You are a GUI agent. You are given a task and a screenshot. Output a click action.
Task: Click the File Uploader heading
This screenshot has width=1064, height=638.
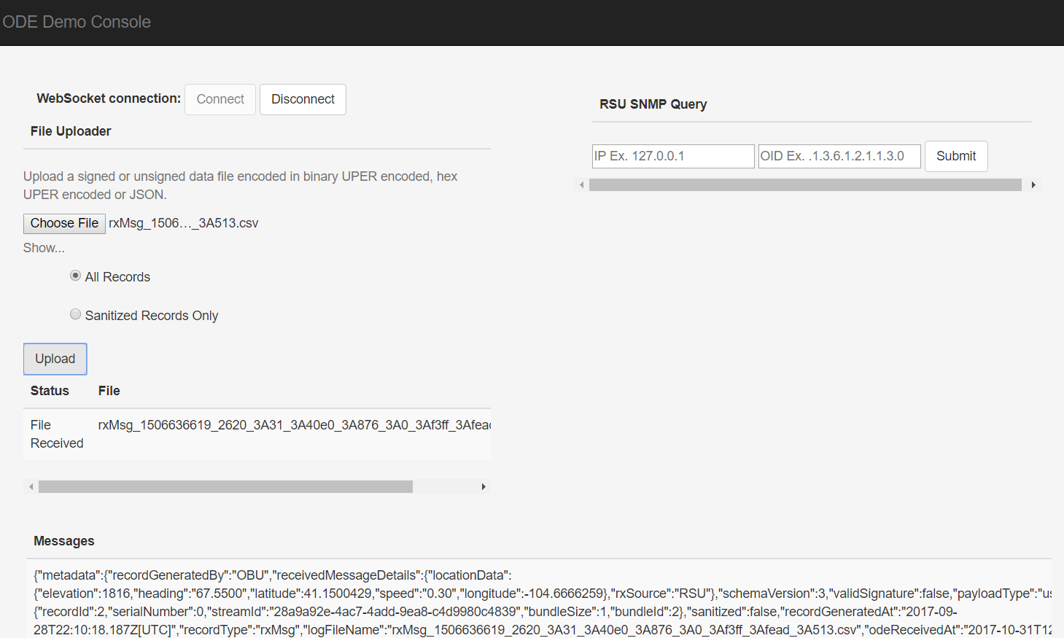71,131
